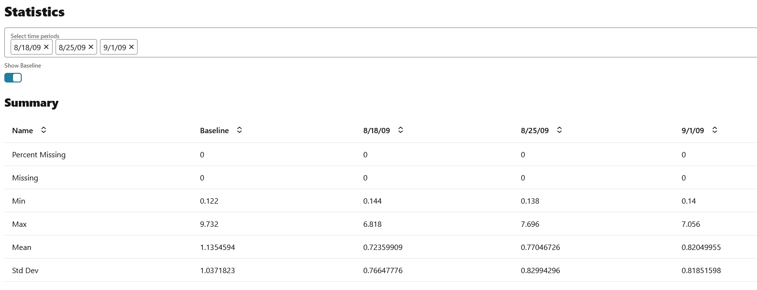Click Baseline Min value 0.122
Screen dimensions: 757x290
209,201
